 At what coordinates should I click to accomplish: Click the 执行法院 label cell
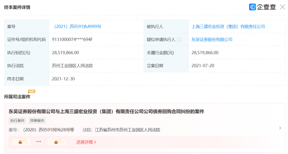(27, 66)
